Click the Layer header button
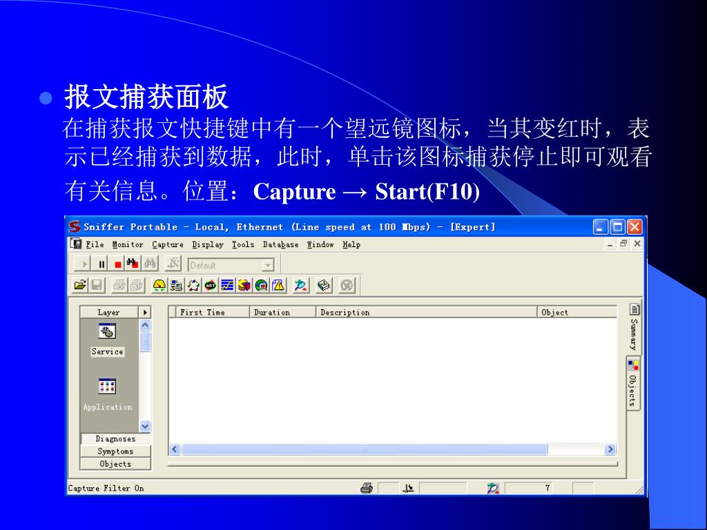The height and width of the screenshot is (530, 707). click(108, 312)
